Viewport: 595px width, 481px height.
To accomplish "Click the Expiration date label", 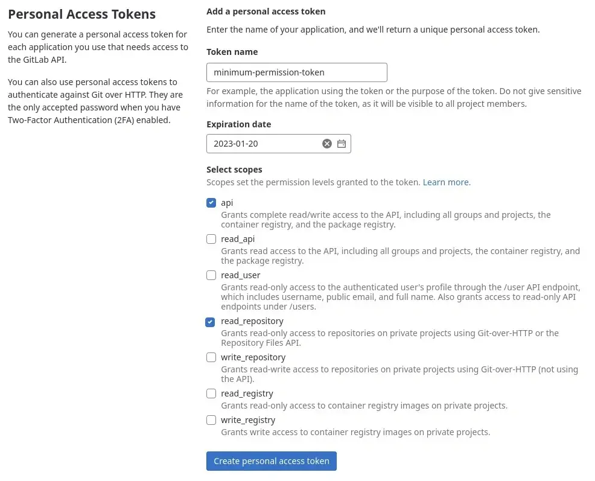I will tap(238, 124).
